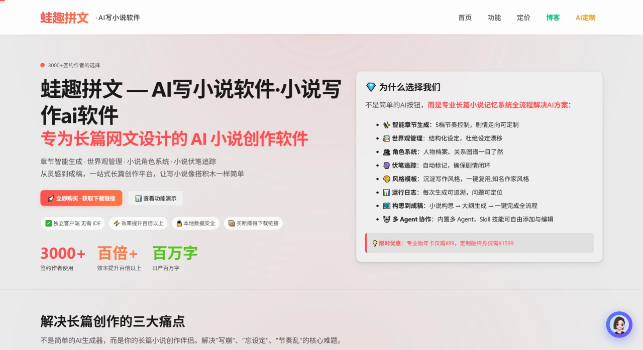The height and width of the screenshot is (350, 643).
Task: Click the bar chart icon beside 运行日志
Action: (386, 193)
